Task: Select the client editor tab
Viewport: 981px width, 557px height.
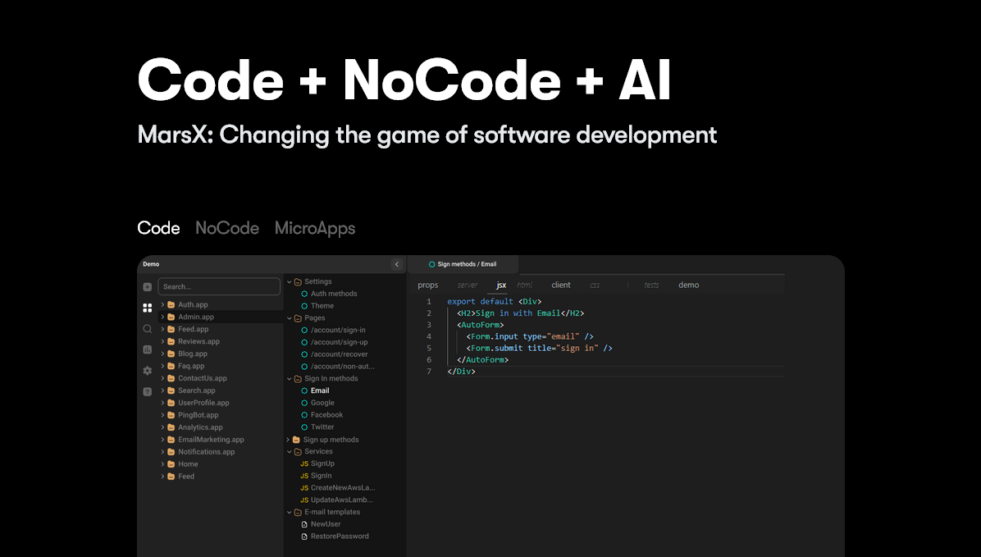Action: [561, 285]
